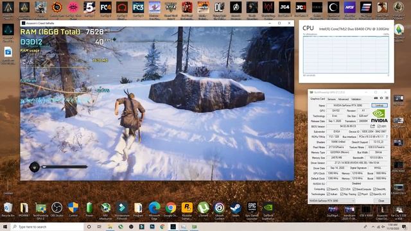
Task: Switch to Graphics Card tab
Action: [318, 99]
